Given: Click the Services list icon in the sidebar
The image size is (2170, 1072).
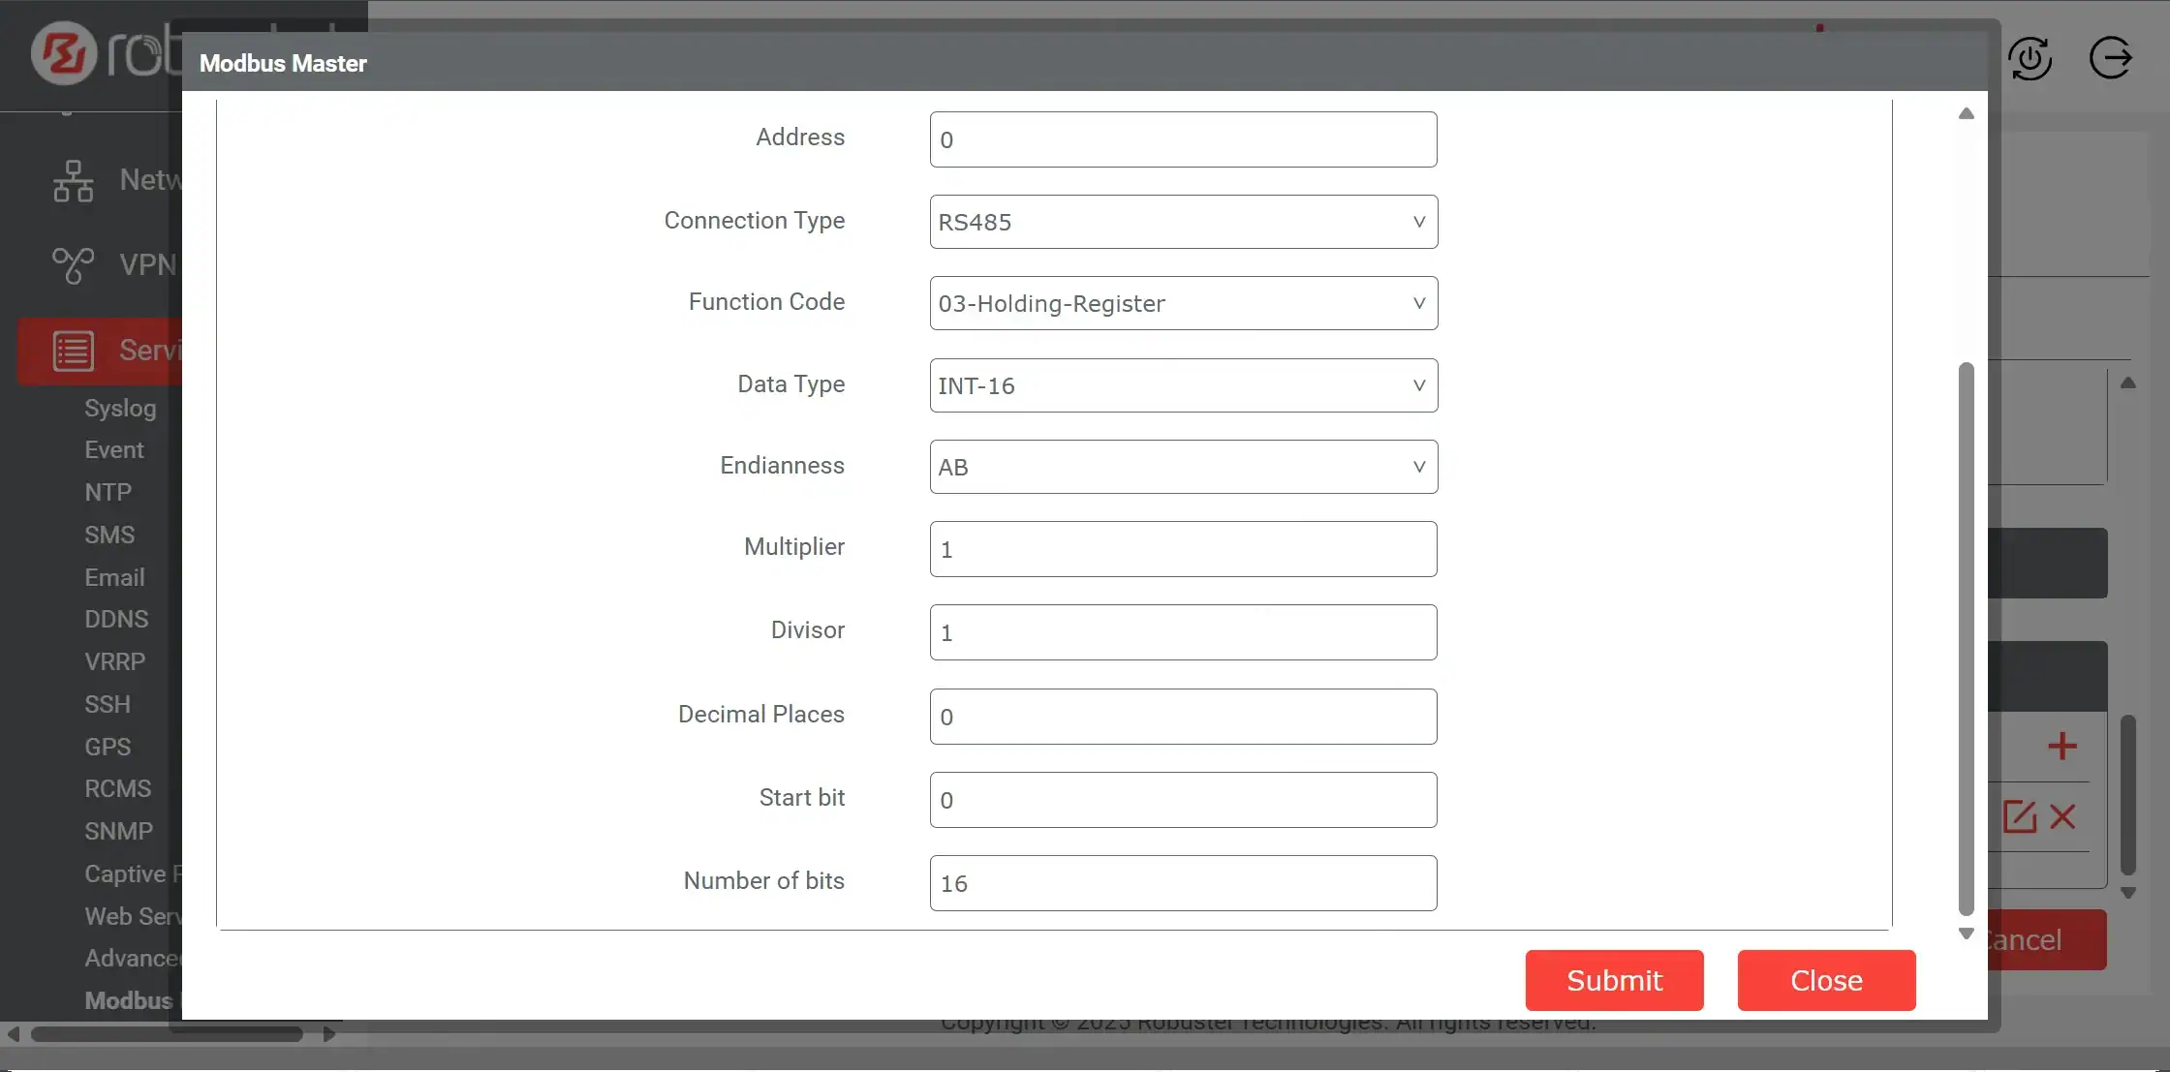Looking at the screenshot, I should tap(74, 351).
